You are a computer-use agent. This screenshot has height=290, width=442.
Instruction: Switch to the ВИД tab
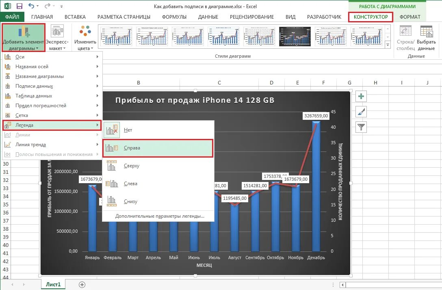click(x=290, y=17)
